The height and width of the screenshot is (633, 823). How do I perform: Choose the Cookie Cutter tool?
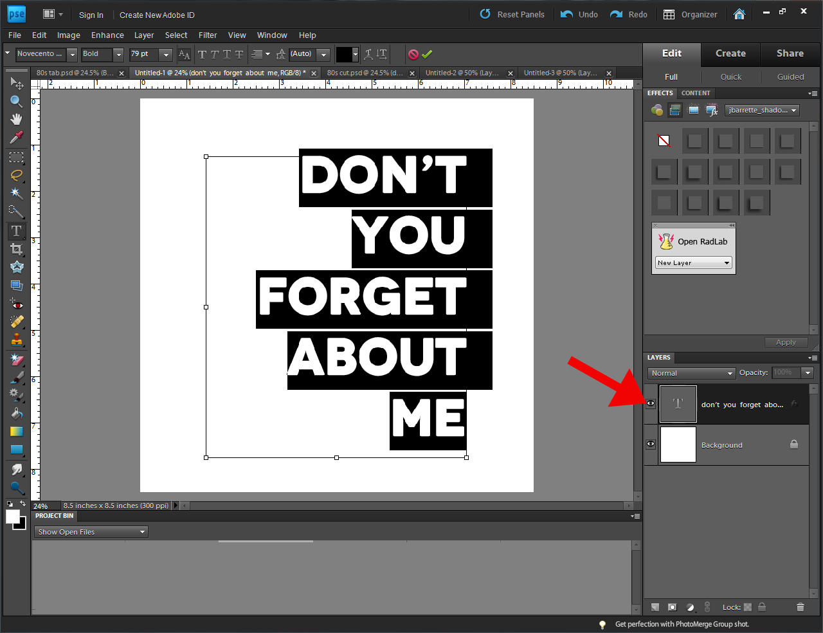click(x=16, y=266)
